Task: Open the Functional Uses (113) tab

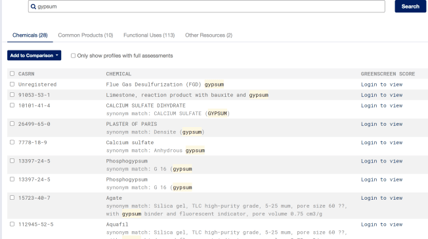Action: (149, 35)
